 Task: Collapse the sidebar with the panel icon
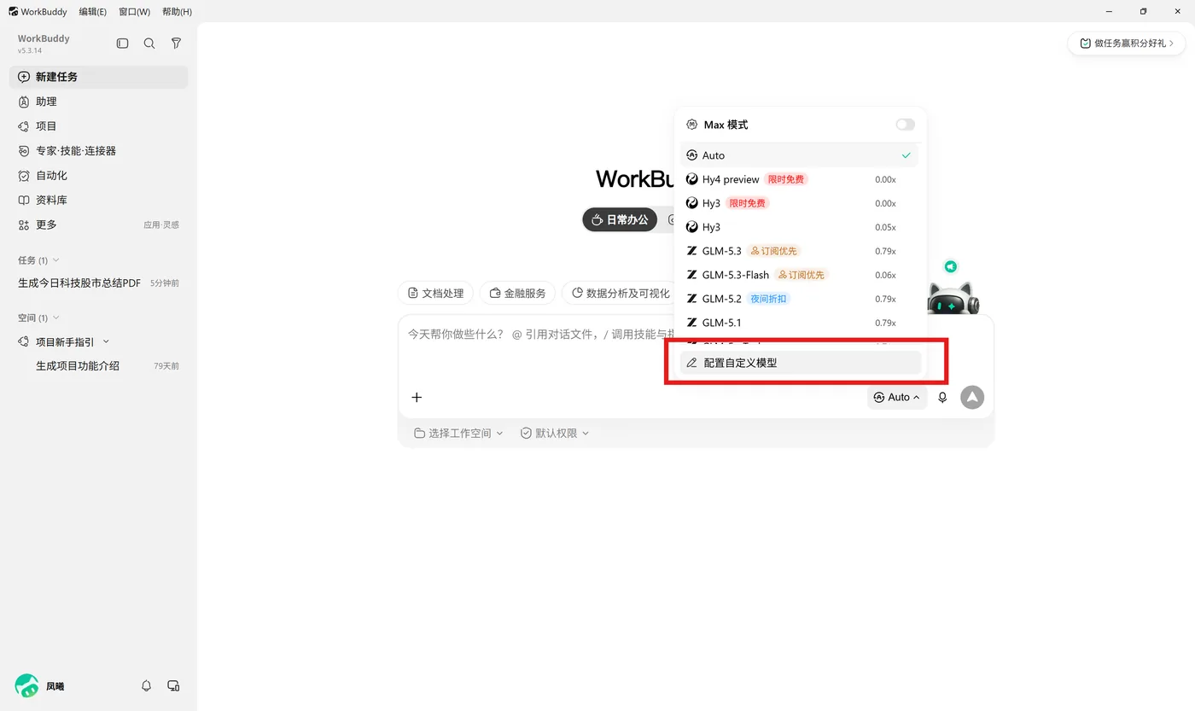point(123,44)
